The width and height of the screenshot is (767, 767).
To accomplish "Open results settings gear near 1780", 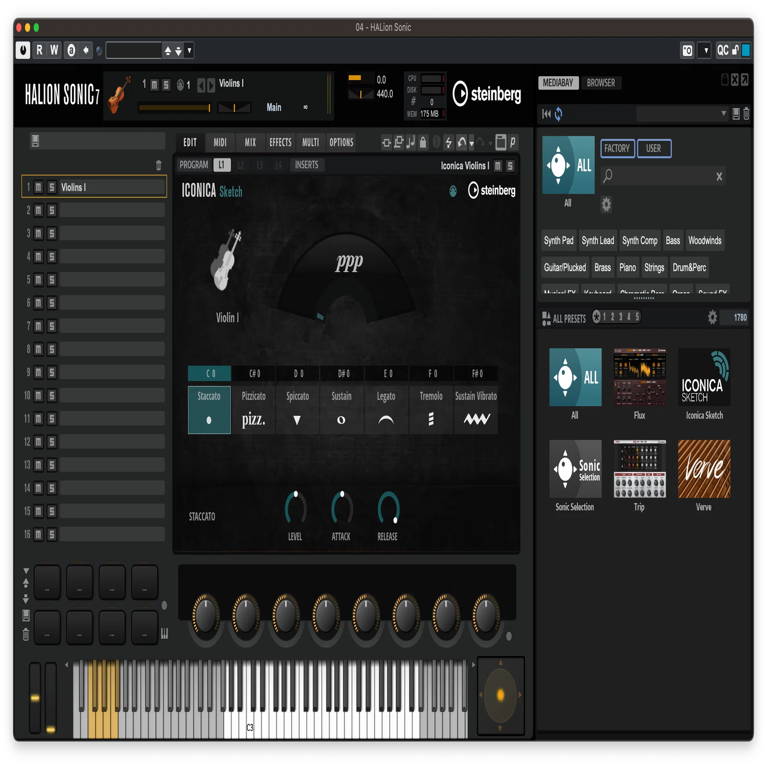I will [x=712, y=317].
